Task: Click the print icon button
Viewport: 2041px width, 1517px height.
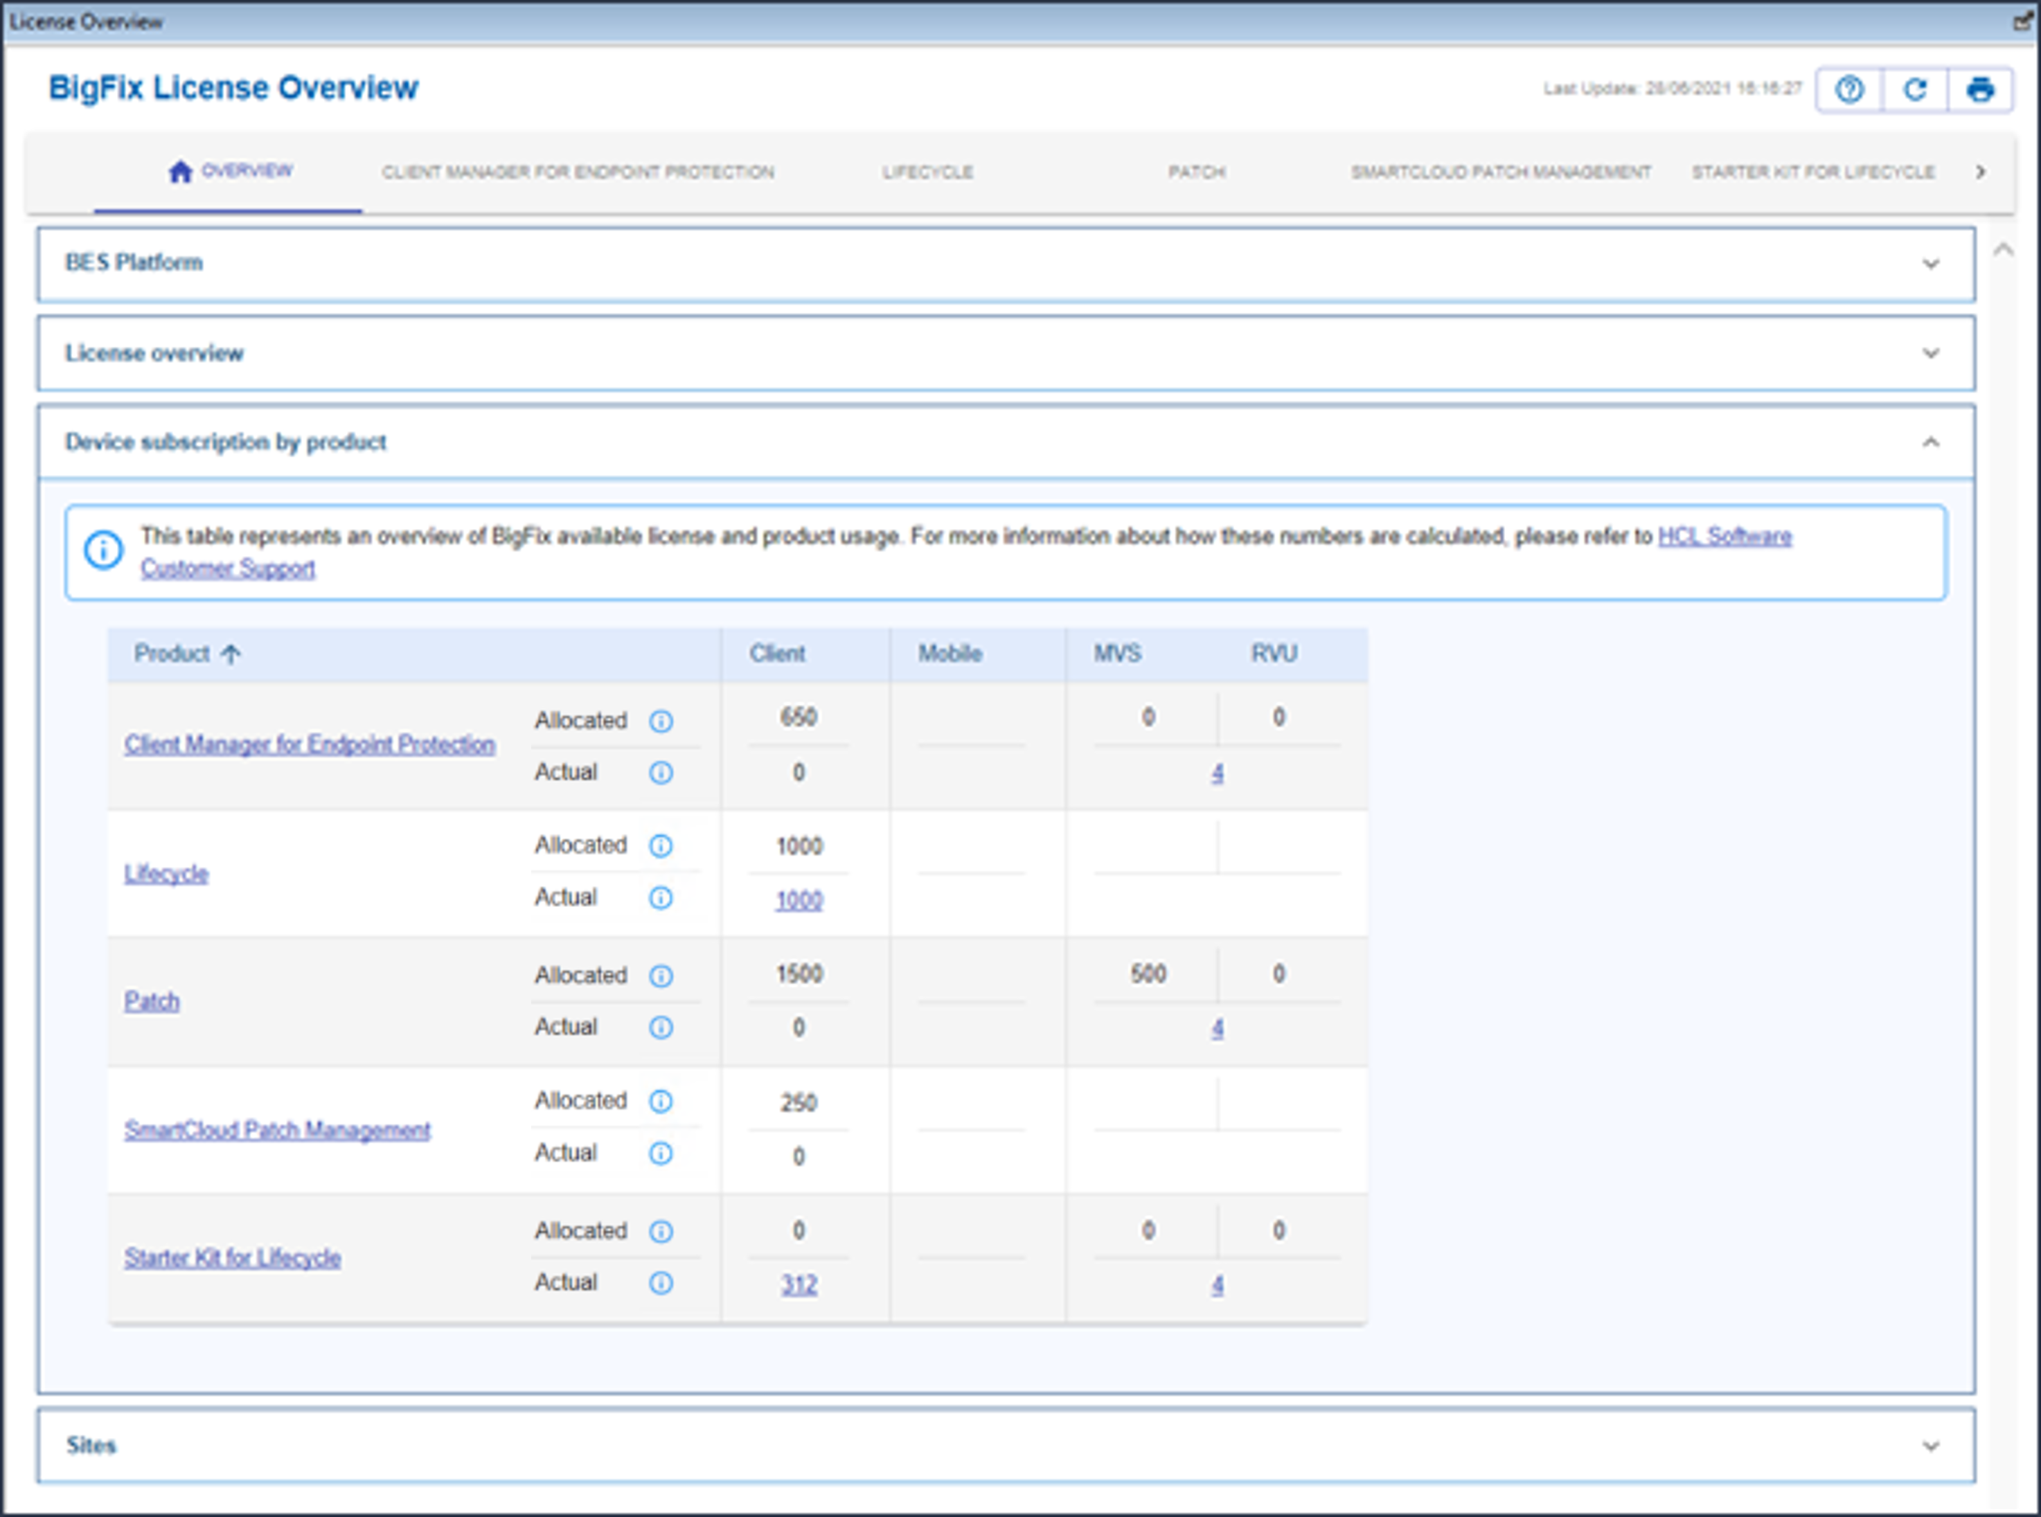Action: point(1979,89)
